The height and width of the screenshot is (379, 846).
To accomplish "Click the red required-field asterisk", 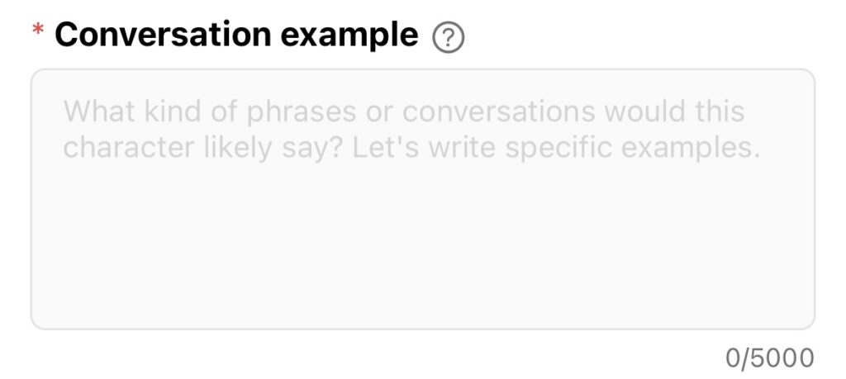I will coord(38,31).
